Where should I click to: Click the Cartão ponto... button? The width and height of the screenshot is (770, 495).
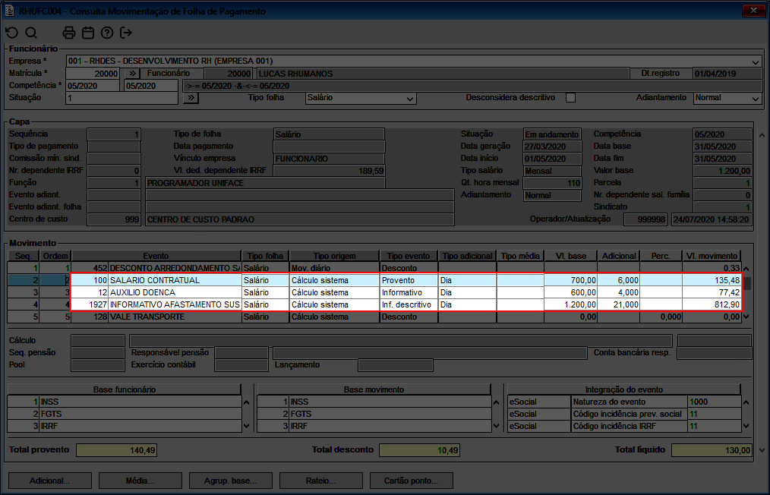point(412,481)
